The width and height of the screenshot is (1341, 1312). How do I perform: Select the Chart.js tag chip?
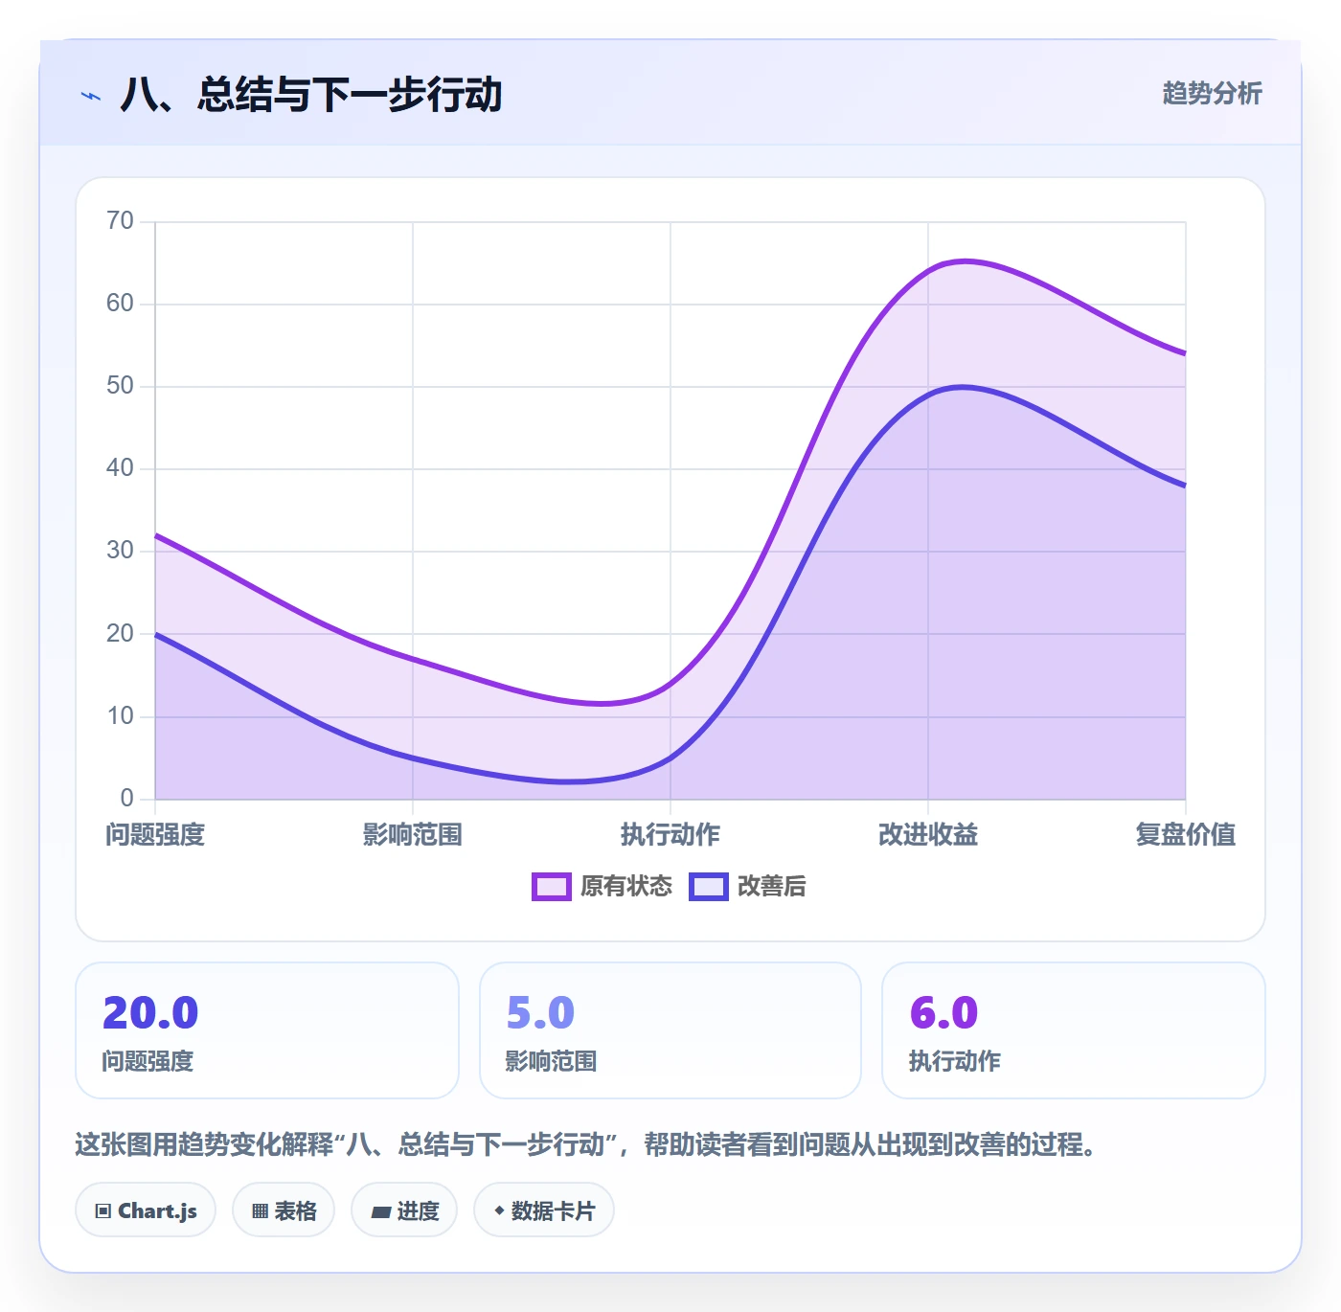146,1210
